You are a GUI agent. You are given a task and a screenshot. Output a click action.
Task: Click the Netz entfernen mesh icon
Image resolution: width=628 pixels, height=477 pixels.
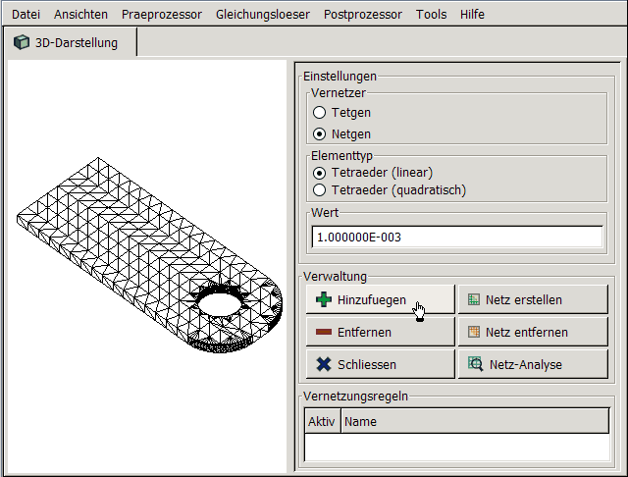[x=474, y=333]
